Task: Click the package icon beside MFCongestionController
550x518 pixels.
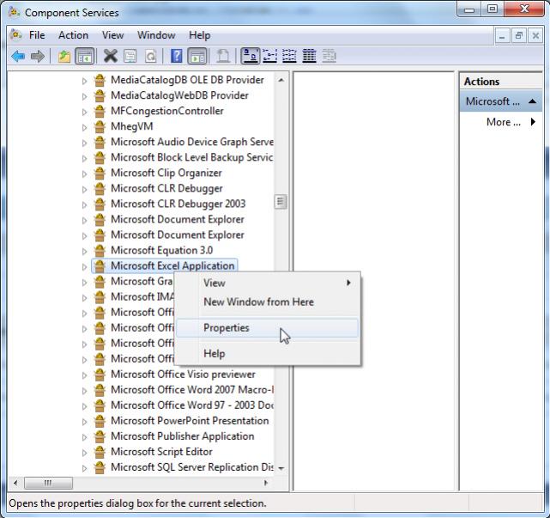Action: click(100, 111)
